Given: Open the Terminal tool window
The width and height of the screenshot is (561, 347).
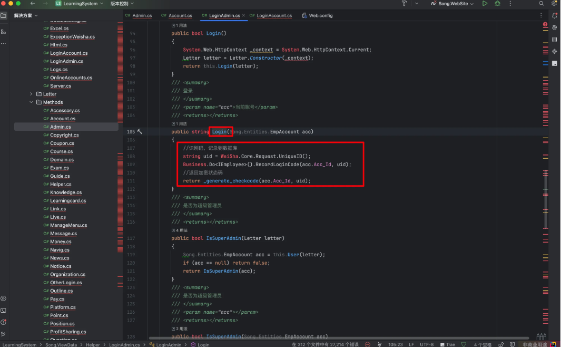Looking at the screenshot, I should point(4,311).
